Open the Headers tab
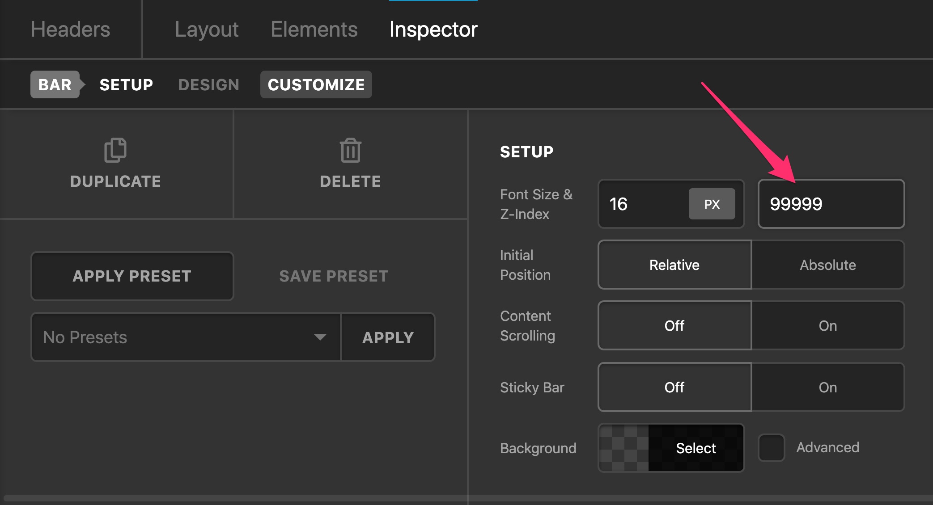Image resolution: width=933 pixels, height=505 pixels. 70,29
